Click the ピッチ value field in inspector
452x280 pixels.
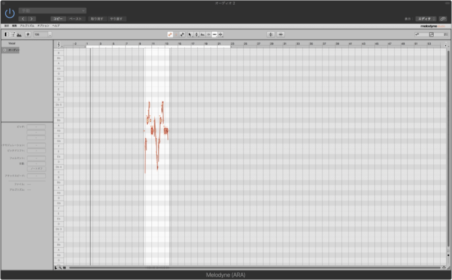(36, 126)
